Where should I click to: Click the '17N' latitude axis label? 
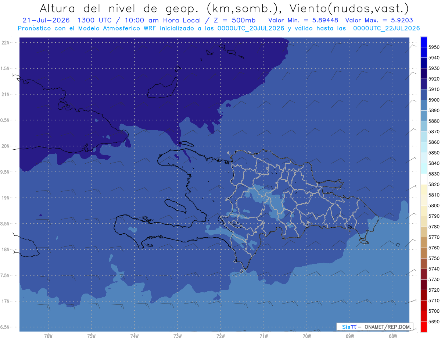[6, 301]
